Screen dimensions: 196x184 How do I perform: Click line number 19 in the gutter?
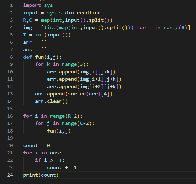pyautogui.click(x=10, y=138)
